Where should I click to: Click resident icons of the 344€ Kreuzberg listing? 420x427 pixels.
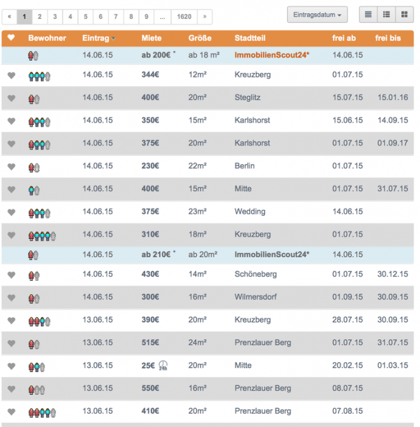pyautogui.click(x=38, y=76)
